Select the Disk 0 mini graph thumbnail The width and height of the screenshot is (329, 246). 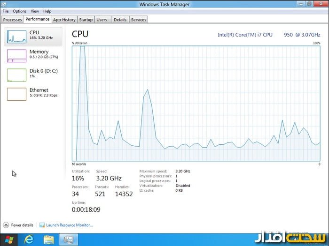tap(16, 75)
